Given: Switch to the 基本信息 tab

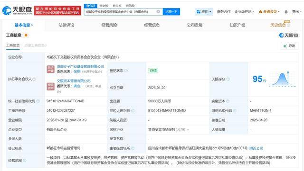Looking at the screenshot, I should [x=23, y=25].
